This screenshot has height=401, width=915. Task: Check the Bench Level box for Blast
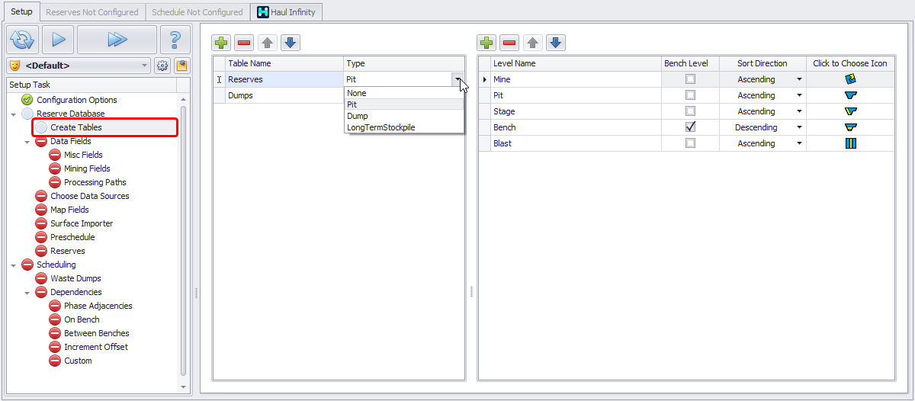click(690, 143)
